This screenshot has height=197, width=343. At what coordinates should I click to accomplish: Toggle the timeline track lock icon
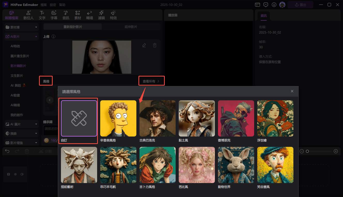[9, 174]
